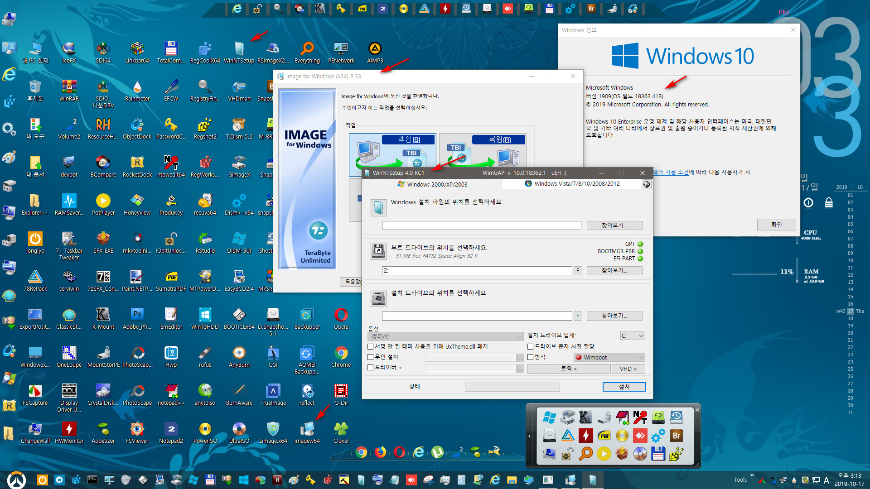Open the Tools toolbar on the taskbar
Image resolution: width=870 pixels, height=489 pixels.
click(740, 480)
